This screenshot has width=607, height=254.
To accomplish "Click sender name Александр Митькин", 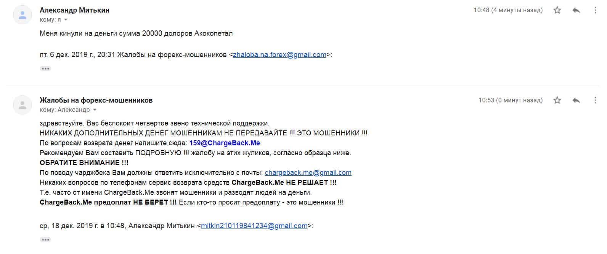I will [74, 10].
